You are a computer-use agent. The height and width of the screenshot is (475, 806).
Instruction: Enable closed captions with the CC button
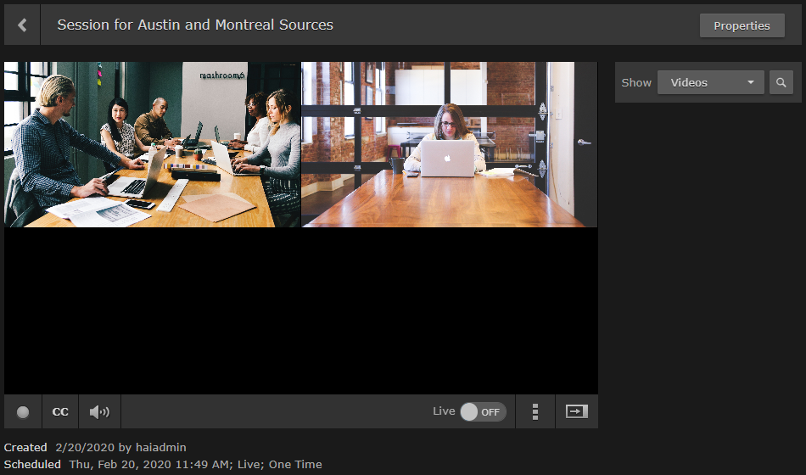60,412
